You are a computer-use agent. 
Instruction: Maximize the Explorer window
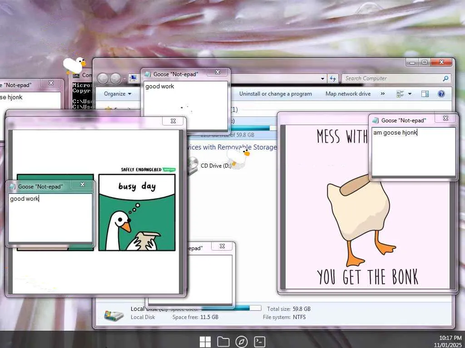pos(425,62)
